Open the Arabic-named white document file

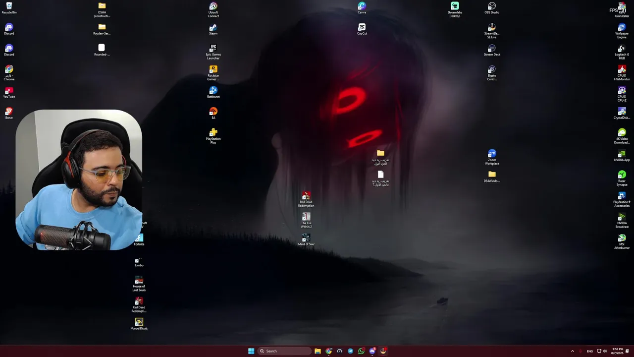click(x=380, y=178)
